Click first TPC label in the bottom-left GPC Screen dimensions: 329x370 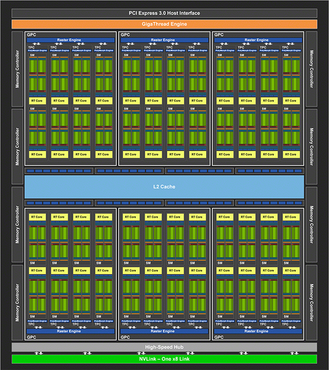point(31,324)
